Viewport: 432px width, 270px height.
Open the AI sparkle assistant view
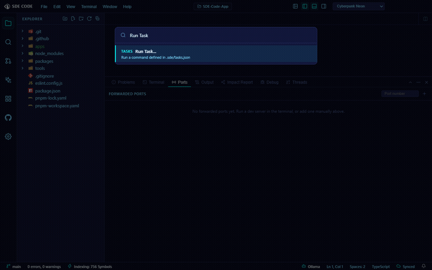(x=9, y=80)
